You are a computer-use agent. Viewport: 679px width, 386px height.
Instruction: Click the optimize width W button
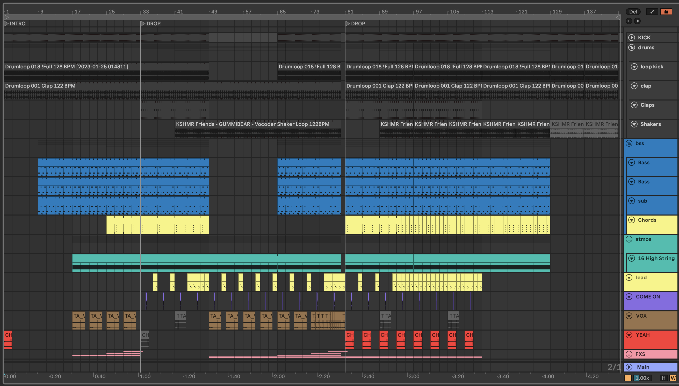pos(673,378)
